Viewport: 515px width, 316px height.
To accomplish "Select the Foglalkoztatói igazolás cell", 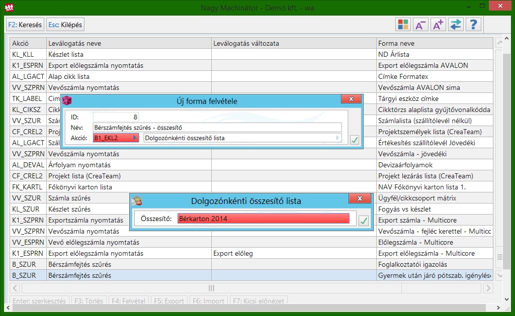I will click(435, 264).
